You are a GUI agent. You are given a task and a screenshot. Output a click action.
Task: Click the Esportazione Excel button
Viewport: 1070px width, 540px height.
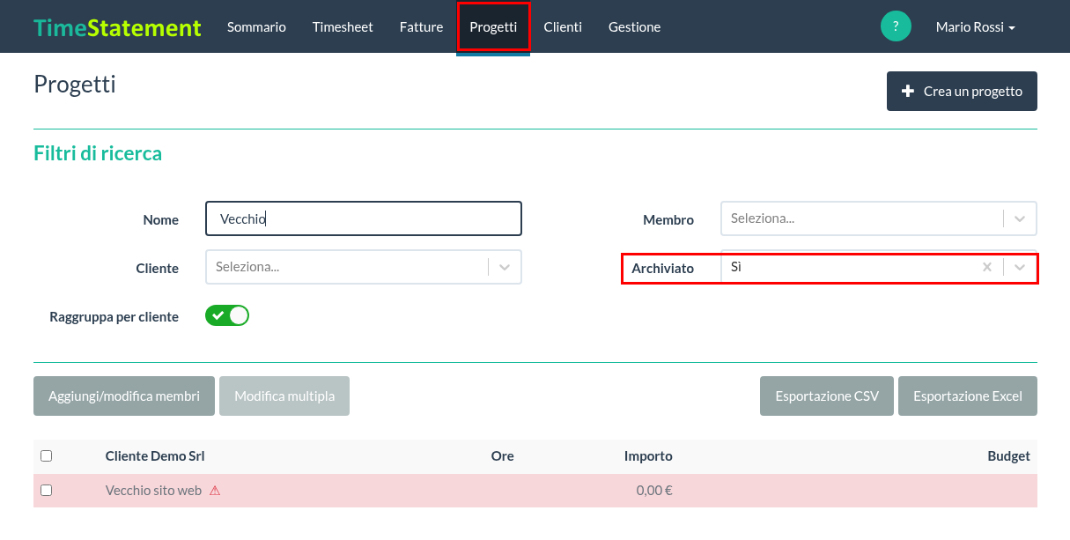click(x=968, y=396)
